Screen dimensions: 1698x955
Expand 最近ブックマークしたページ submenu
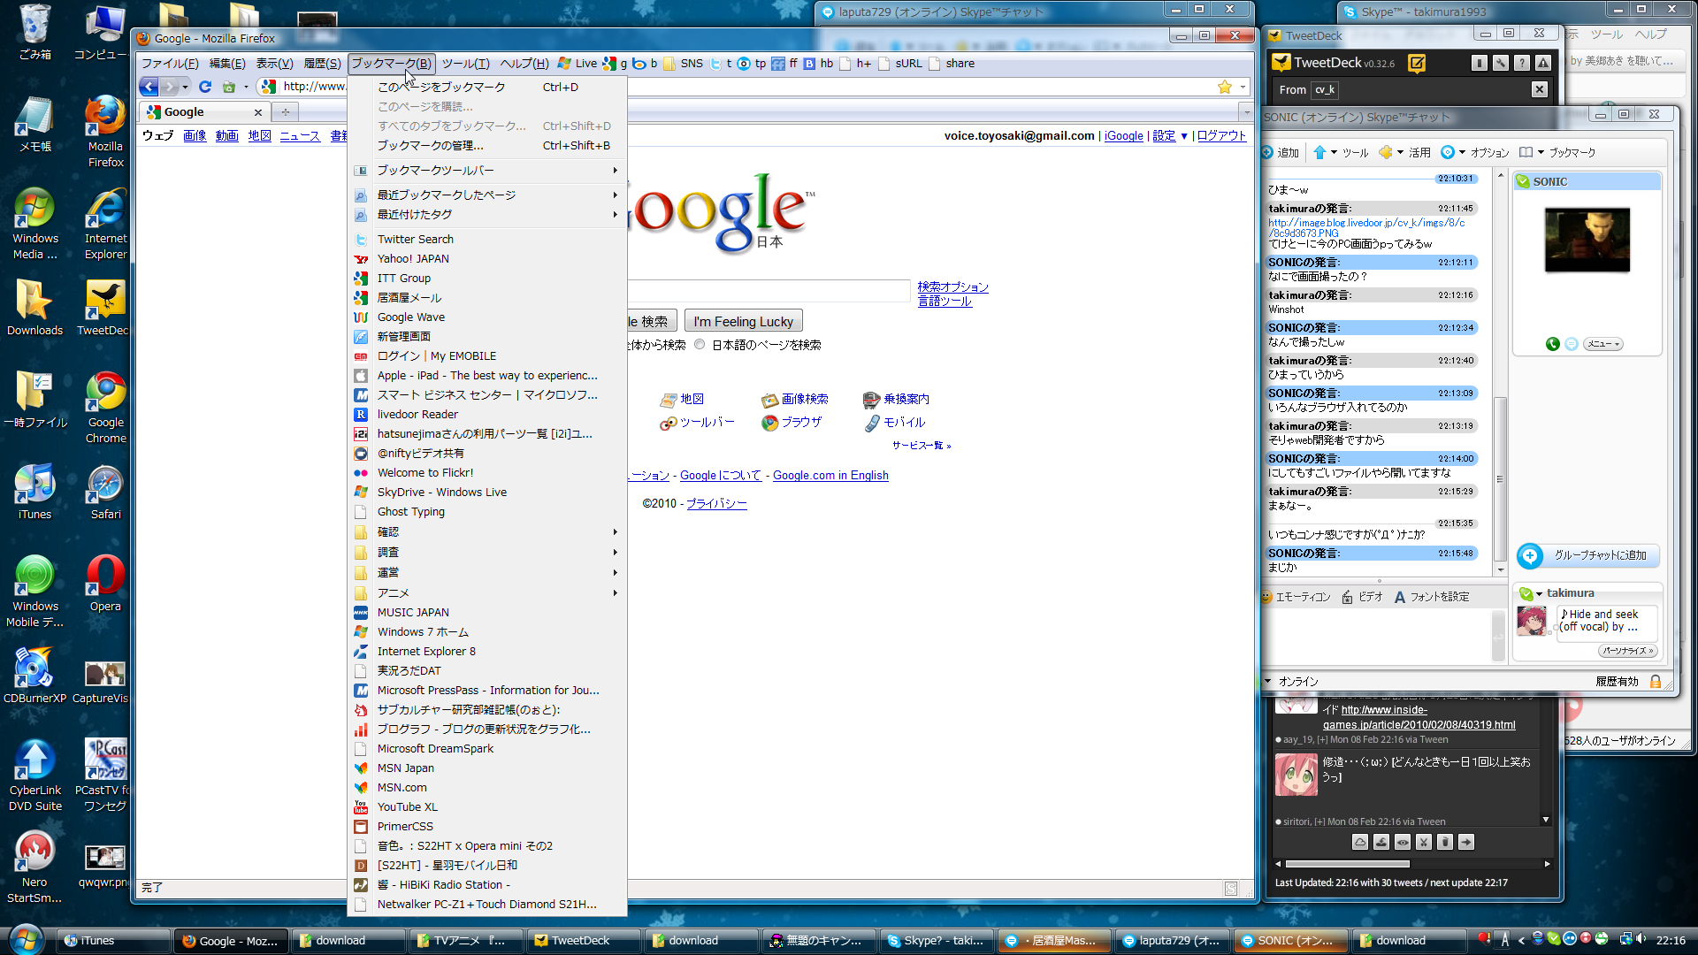(487, 195)
